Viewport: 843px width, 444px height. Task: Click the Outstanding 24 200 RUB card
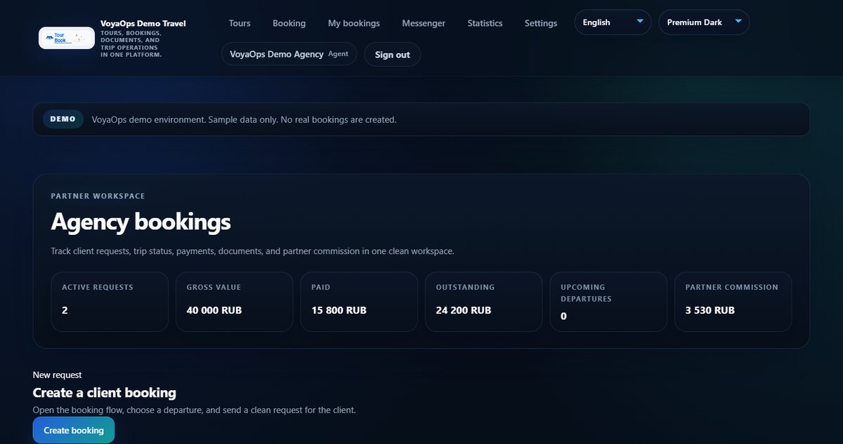tap(483, 302)
